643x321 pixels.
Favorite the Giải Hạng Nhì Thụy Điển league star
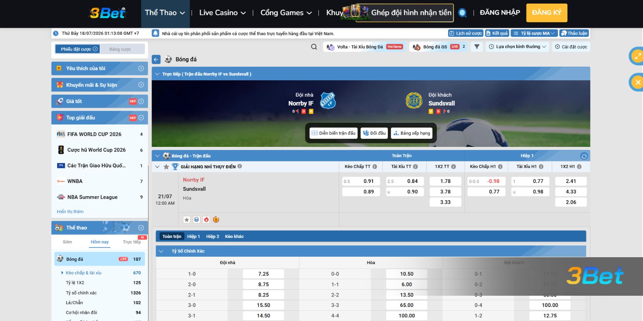(x=166, y=167)
